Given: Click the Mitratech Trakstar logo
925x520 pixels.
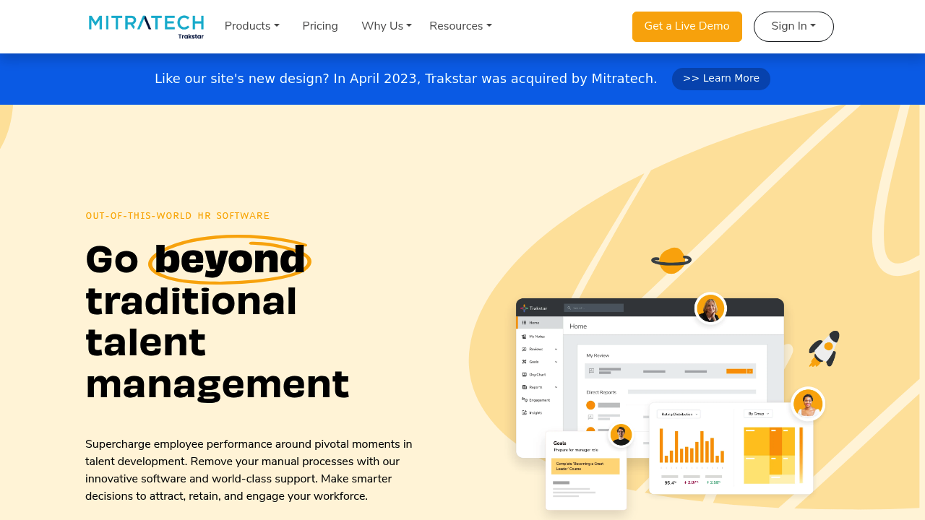Looking at the screenshot, I should [x=146, y=26].
